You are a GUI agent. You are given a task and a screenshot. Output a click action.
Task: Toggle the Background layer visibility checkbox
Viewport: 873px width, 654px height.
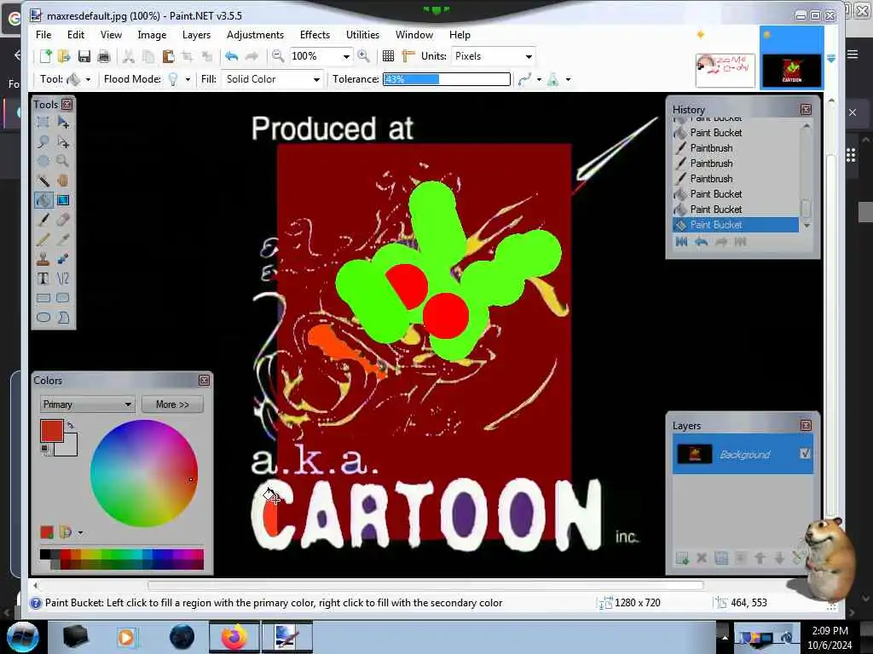(805, 454)
